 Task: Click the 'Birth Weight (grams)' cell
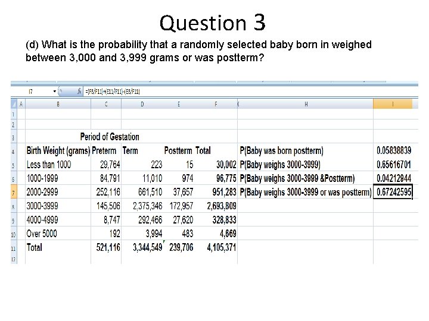(58, 150)
